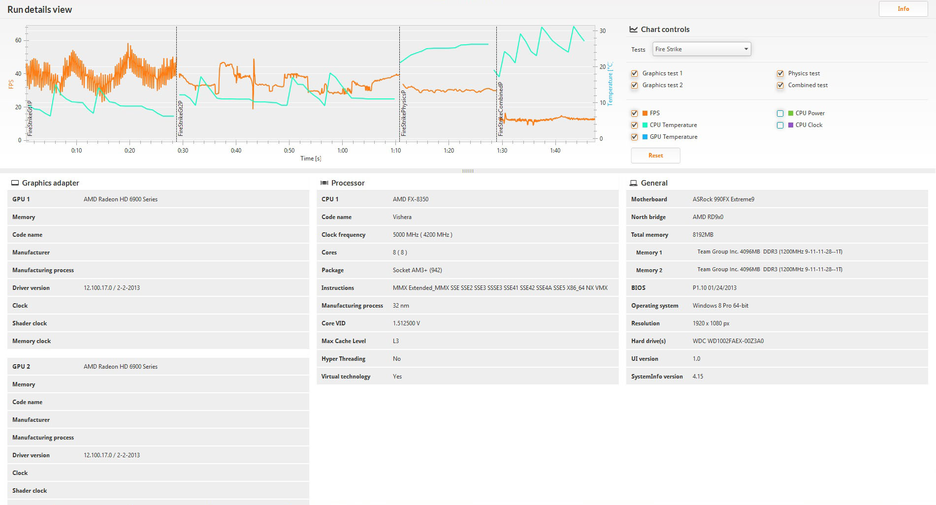Click the ASRock 990FX Extreme9 motherboard value
Viewport: 936px width, 505px height.
pyautogui.click(x=723, y=199)
